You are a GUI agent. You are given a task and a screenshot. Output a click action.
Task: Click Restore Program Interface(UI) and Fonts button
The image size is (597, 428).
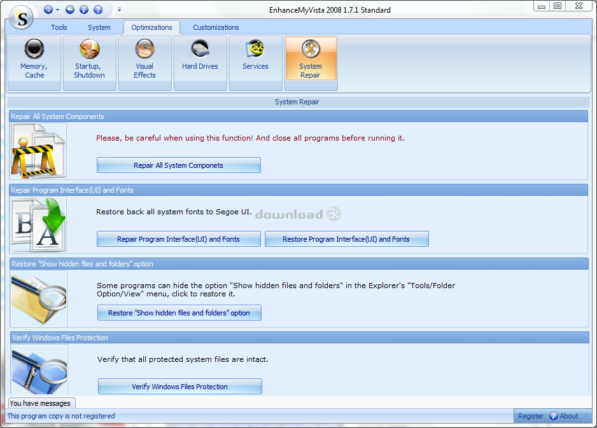[x=346, y=239]
